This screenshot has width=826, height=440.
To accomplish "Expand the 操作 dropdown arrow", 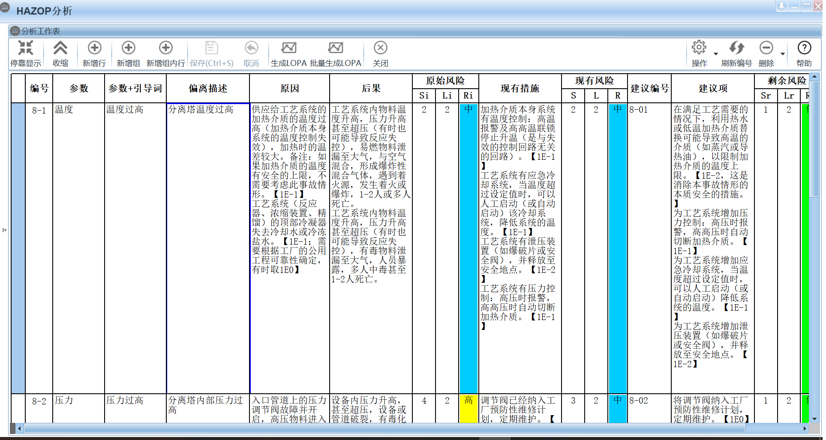I will 715,54.
